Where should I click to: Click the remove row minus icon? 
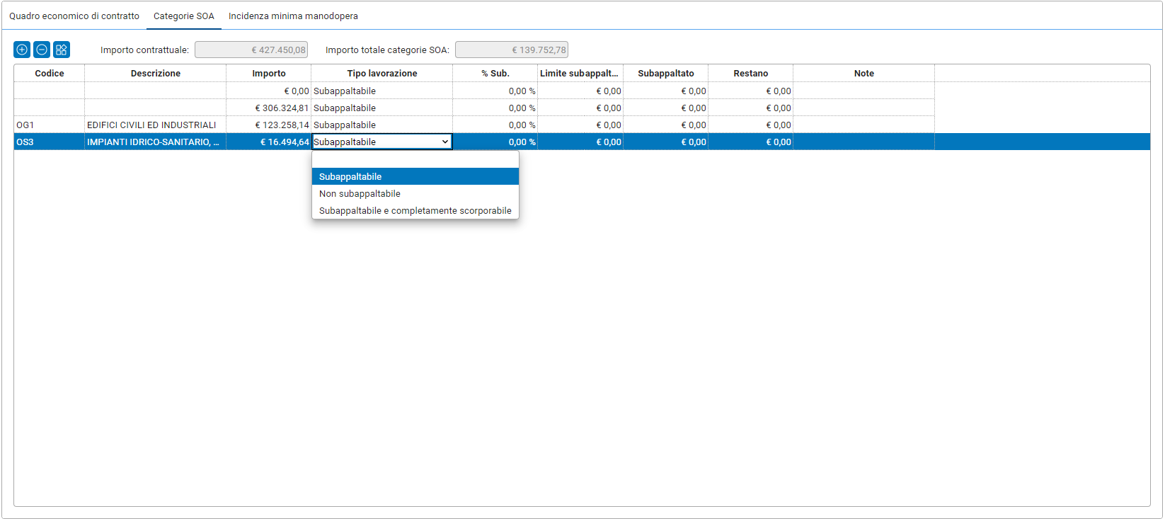pyautogui.click(x=42, y=50)
